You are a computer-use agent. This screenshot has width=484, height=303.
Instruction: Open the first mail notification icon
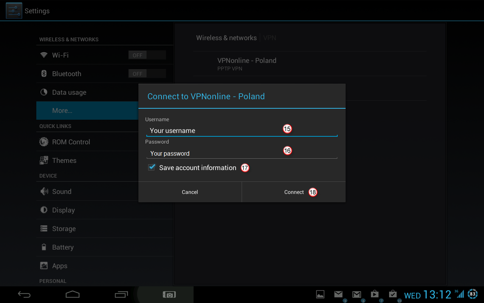point(338,294)
